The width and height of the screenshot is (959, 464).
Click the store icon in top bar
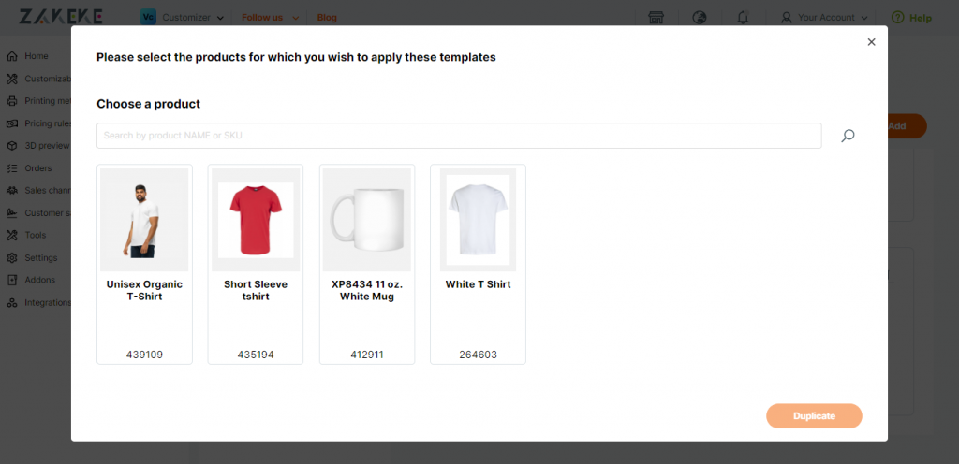(x=657, y=18)
